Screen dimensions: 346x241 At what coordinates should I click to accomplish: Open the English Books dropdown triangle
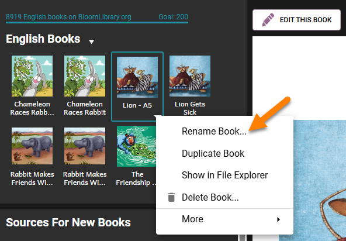(91, 42)
